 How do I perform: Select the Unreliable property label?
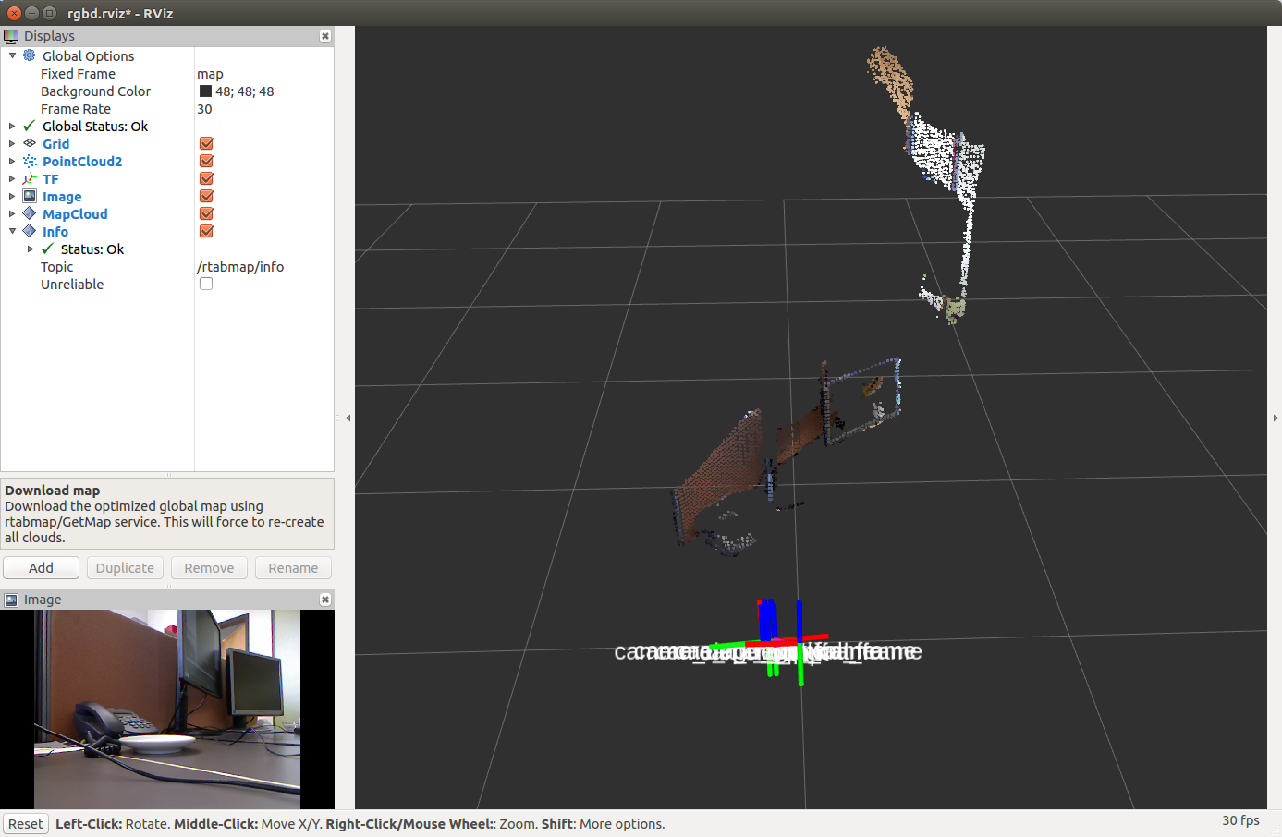point(72,285)
